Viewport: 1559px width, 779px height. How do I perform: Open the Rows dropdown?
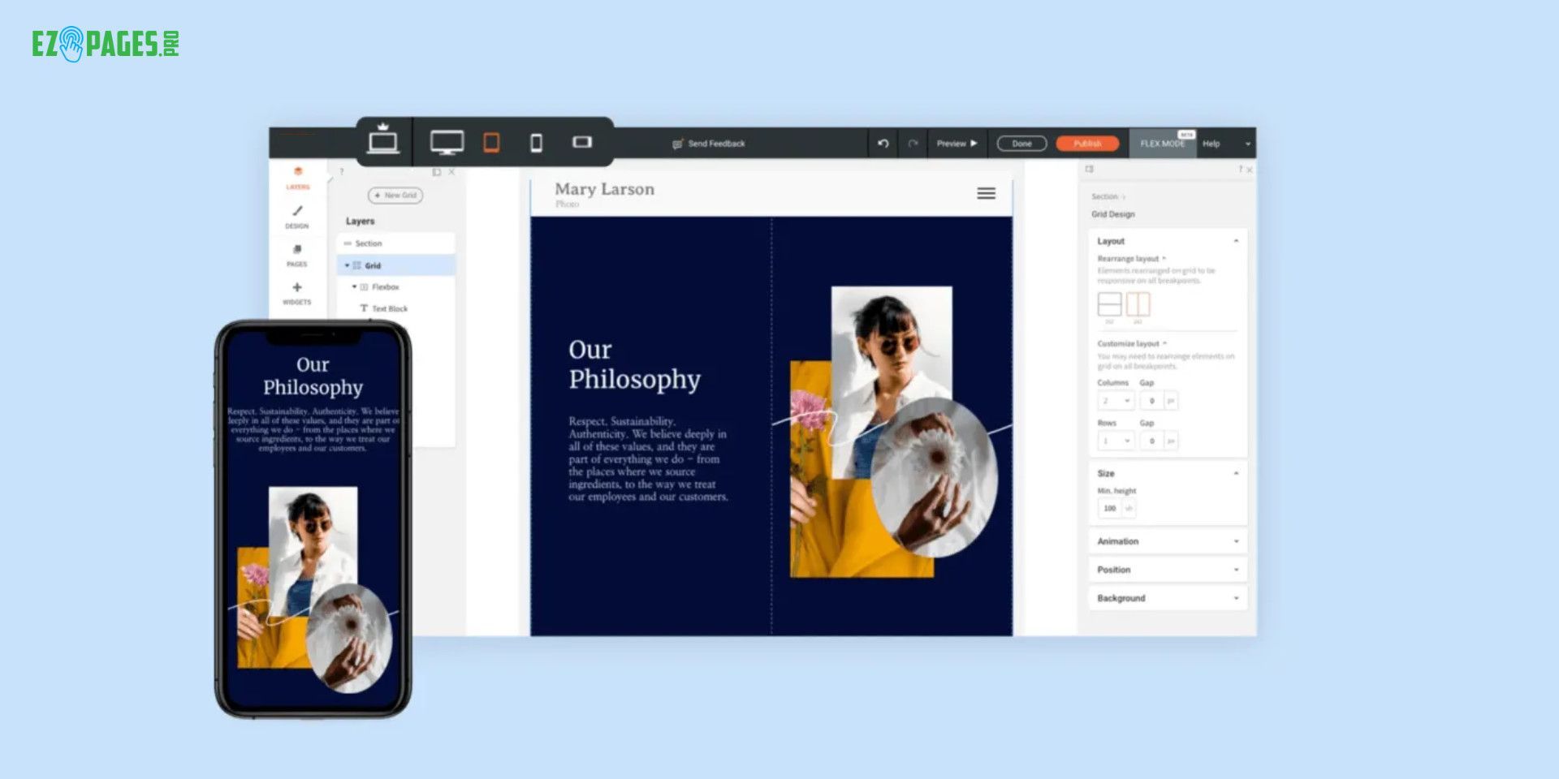(1116, 441)
